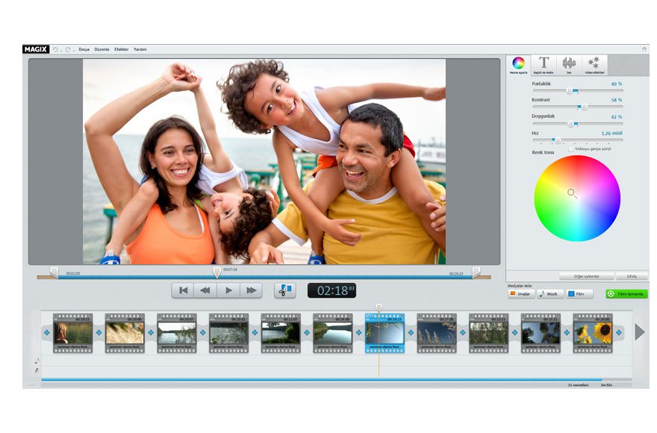
Task: Click the Parlaklık brightness slider handle
Action: pyautogui.click(x=569, y=90)
